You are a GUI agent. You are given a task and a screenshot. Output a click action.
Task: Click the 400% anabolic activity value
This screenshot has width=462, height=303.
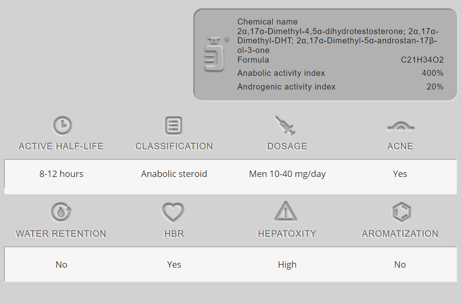pyautogui.click(x=433, y=73)
